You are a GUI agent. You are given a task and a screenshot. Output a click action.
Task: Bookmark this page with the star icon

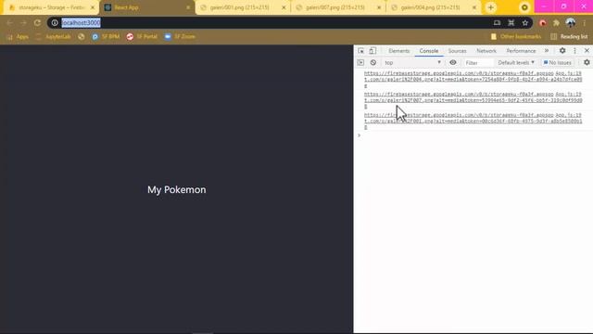525,23
